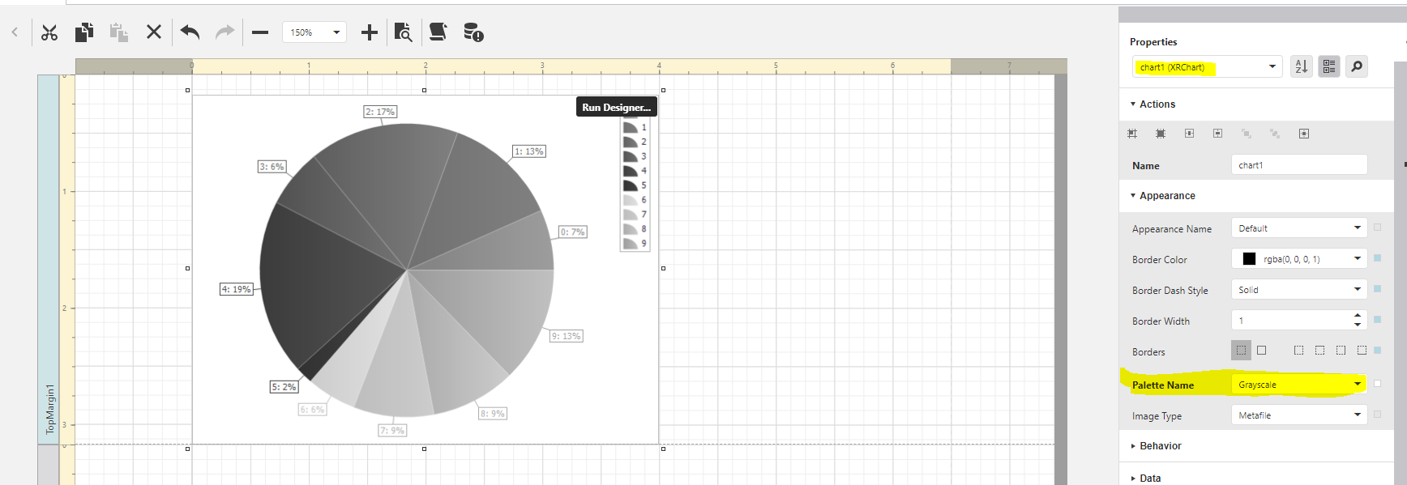Toggle the left border option
Screen dimensions: 1407x485
(x=1299, y=350)
